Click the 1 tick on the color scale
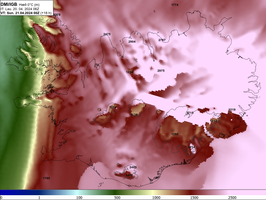 39,198
